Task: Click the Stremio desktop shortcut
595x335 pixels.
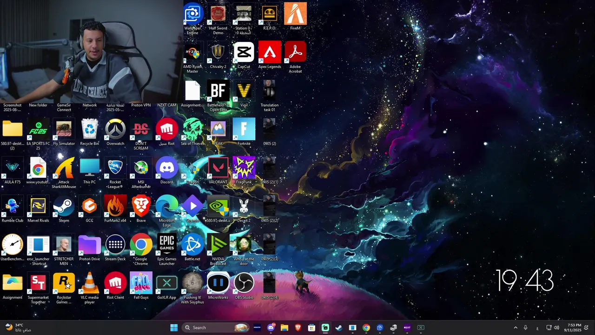Action: coord(192,207)
